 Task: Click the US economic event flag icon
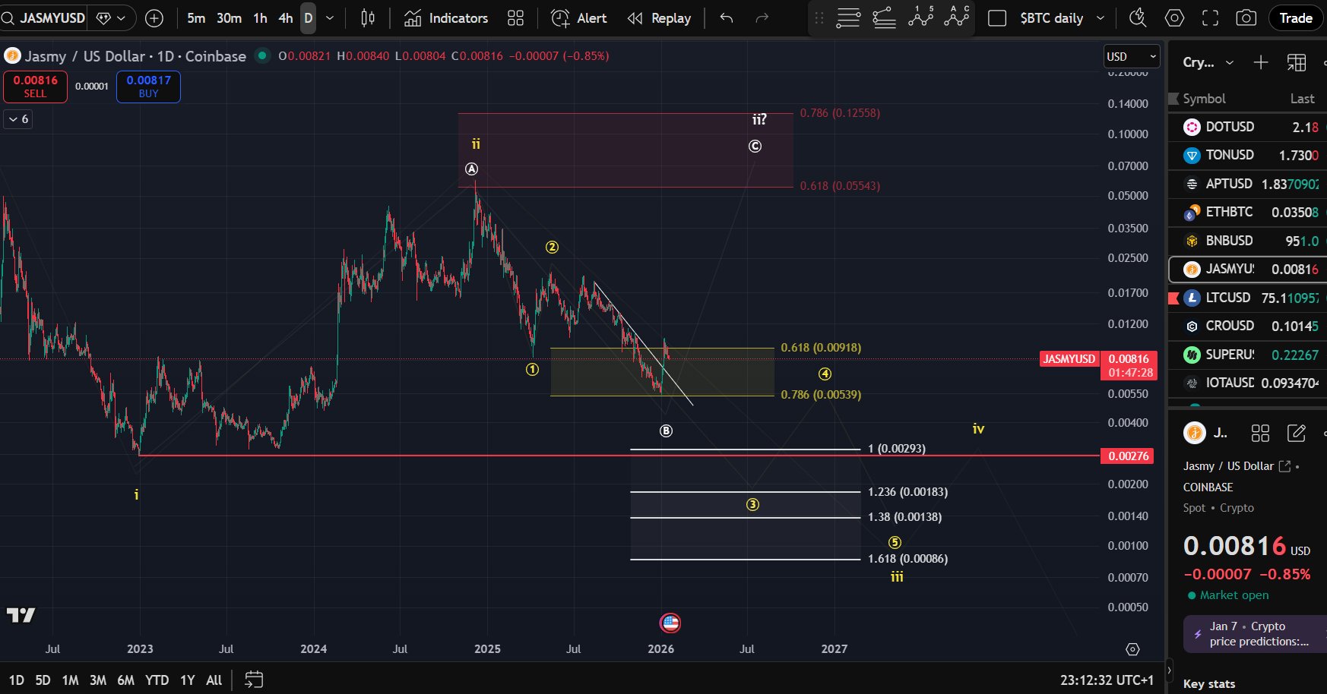pyautogui.click(x=670, y=623)
